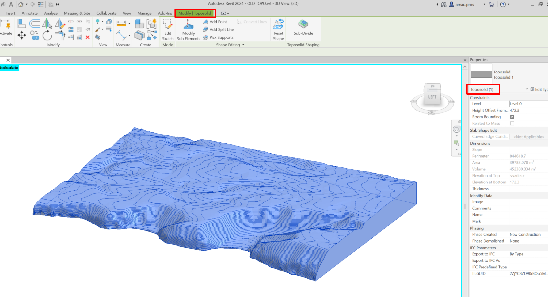This screenshot has width=548, height=297.
Task: Click Override by Element lightbulb icon
Action: 98,22
